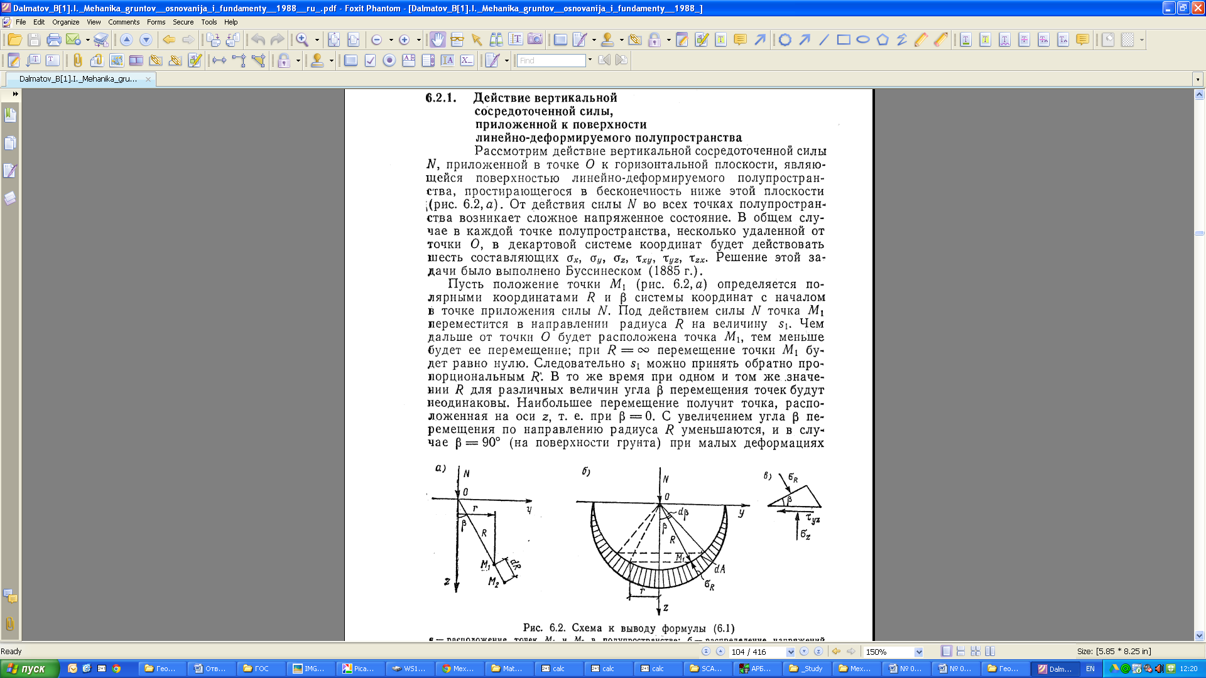
Task: Enable Continuous page view mode
Action: pos(960,652)
